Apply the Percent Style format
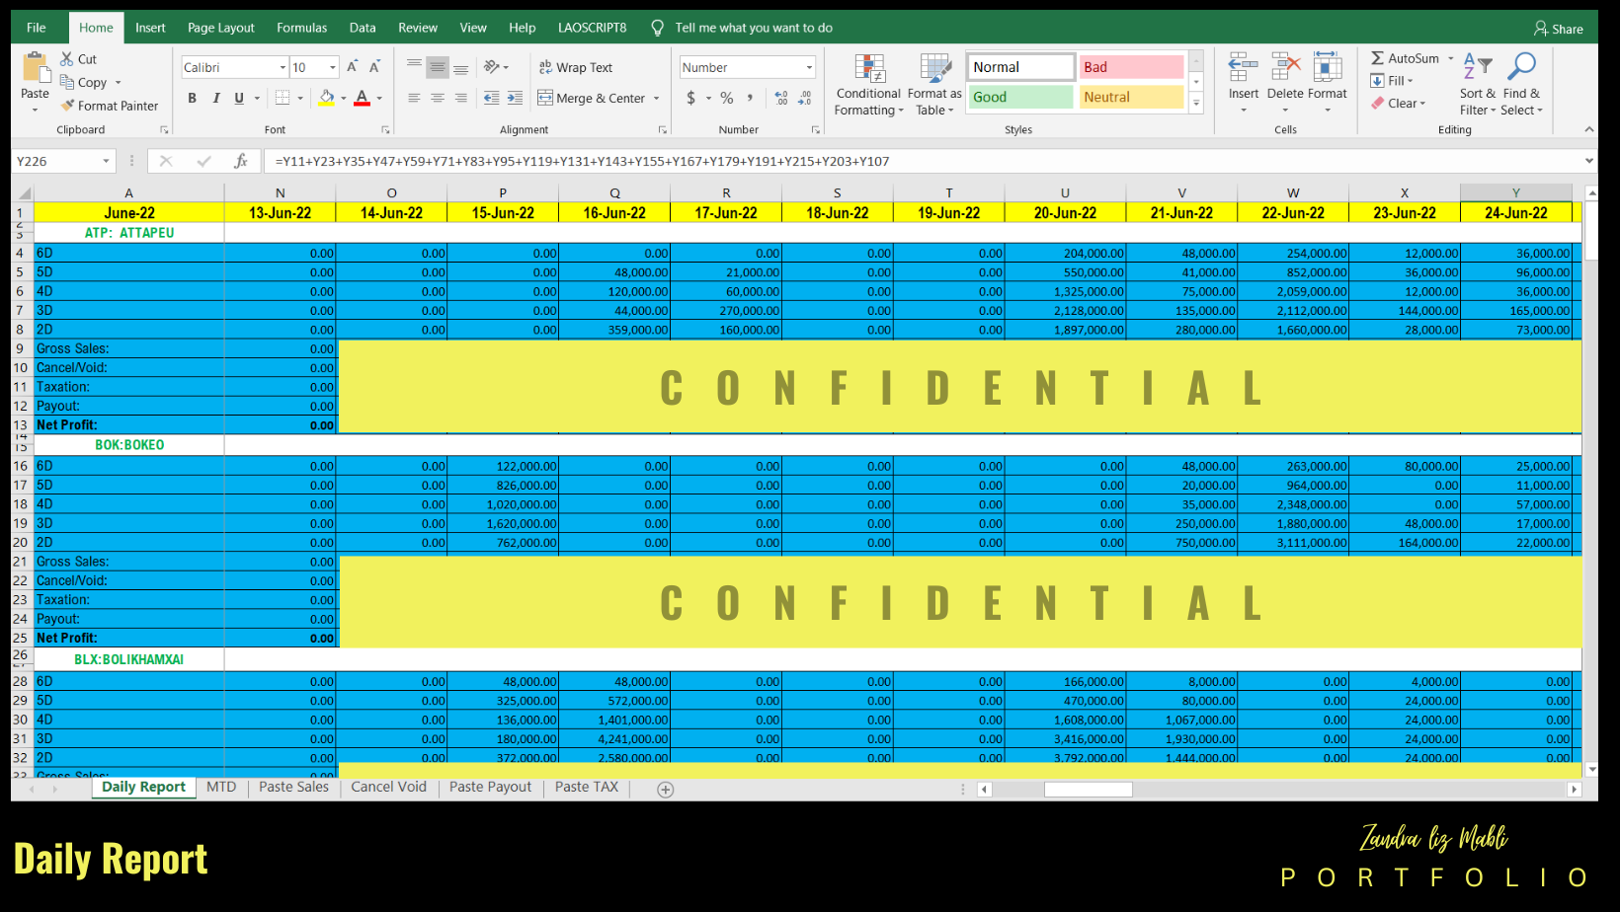The image size is (1620, 912). pyautogui.click(x=727, y=98)
